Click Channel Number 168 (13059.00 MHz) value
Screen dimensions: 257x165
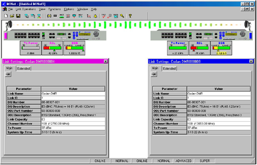pyautogui.click(x=219, y=124)
